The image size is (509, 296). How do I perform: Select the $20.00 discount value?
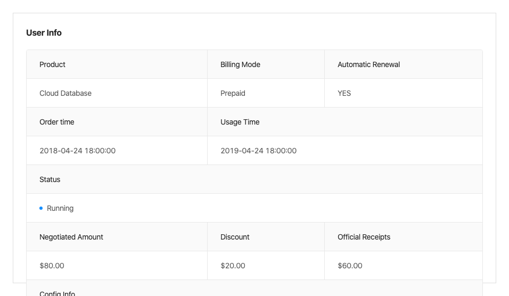point(233,266)
